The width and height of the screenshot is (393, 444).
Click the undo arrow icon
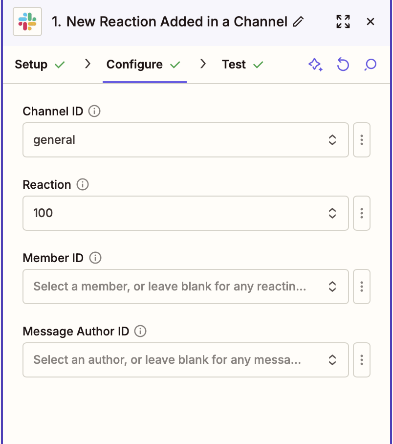point(343,65)
